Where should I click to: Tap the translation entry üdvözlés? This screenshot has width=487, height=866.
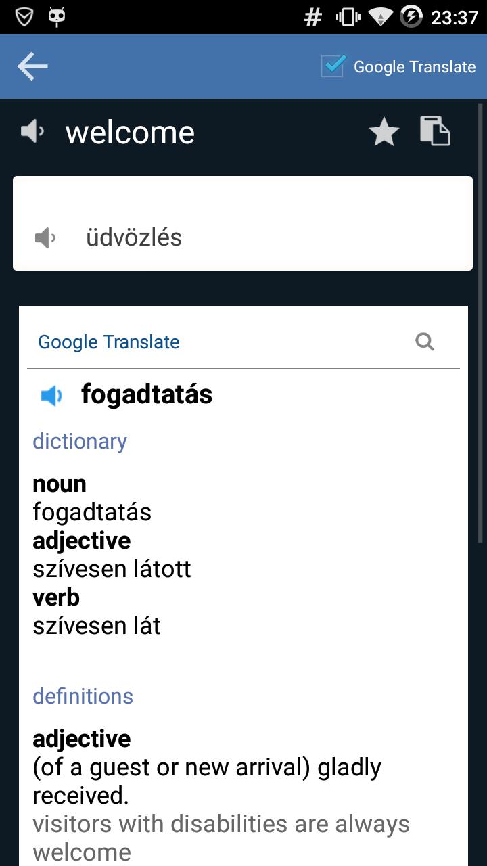click(x=135, y=237)
